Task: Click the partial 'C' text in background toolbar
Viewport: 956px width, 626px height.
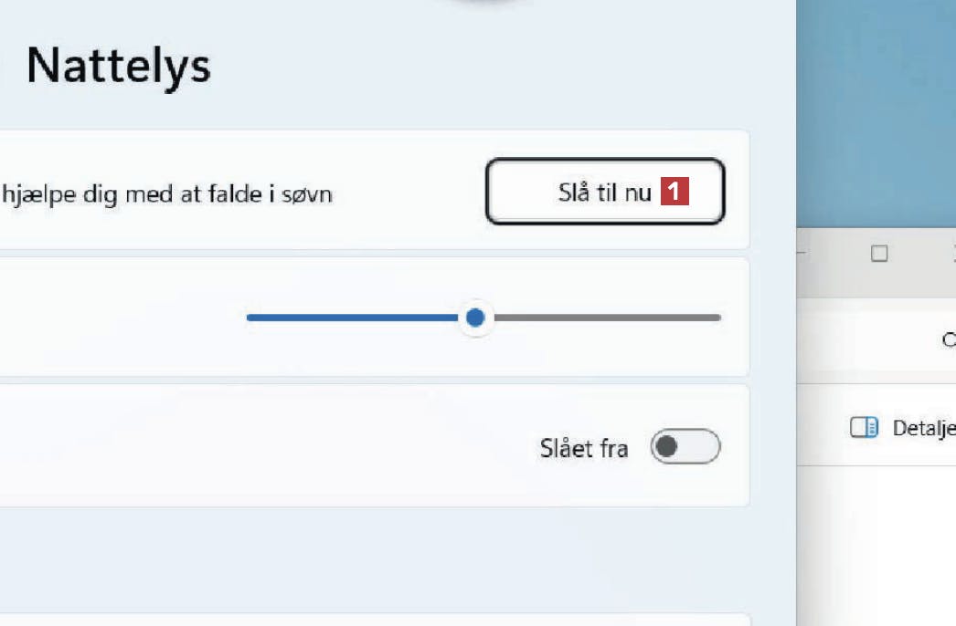Action: (x=949, y=339)
